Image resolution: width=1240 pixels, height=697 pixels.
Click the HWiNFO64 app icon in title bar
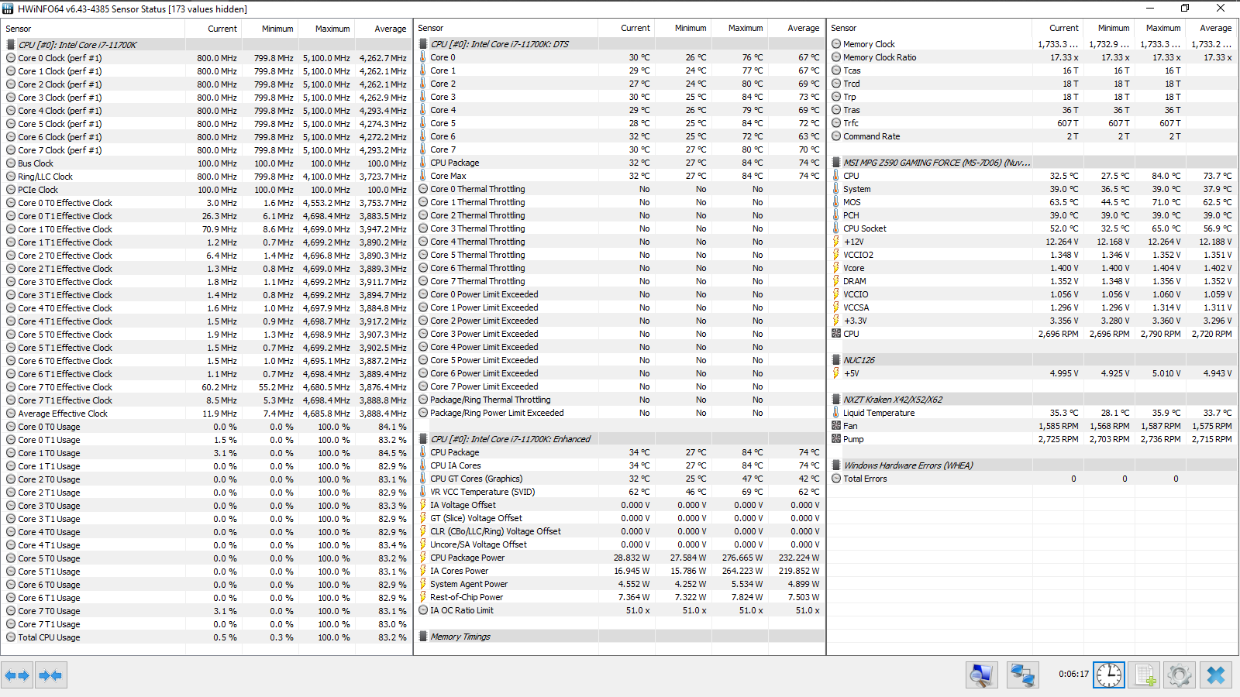click(x=9, y=9)
